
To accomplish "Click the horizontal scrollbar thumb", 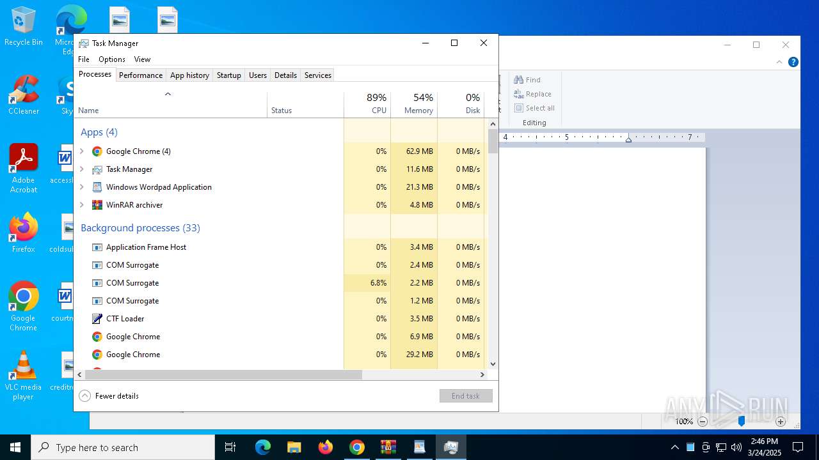I will (x=223, y=375).
